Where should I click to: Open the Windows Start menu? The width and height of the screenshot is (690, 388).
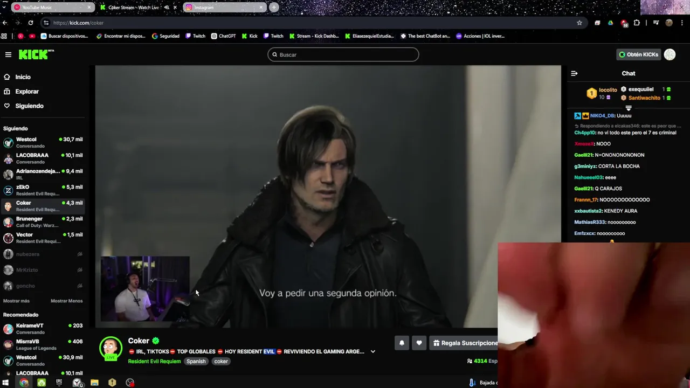pyautogui.click(x=6, y=383)
